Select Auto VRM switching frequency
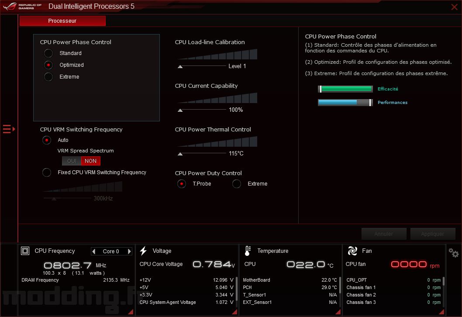Screen dimensions: 462x317 coord(47,140)
